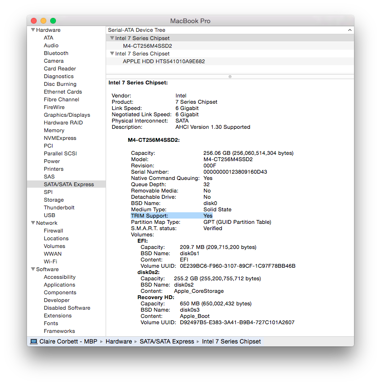Open NVMExpress category
The width and height of the screenshot is (381, 385).
click(60, 138)
